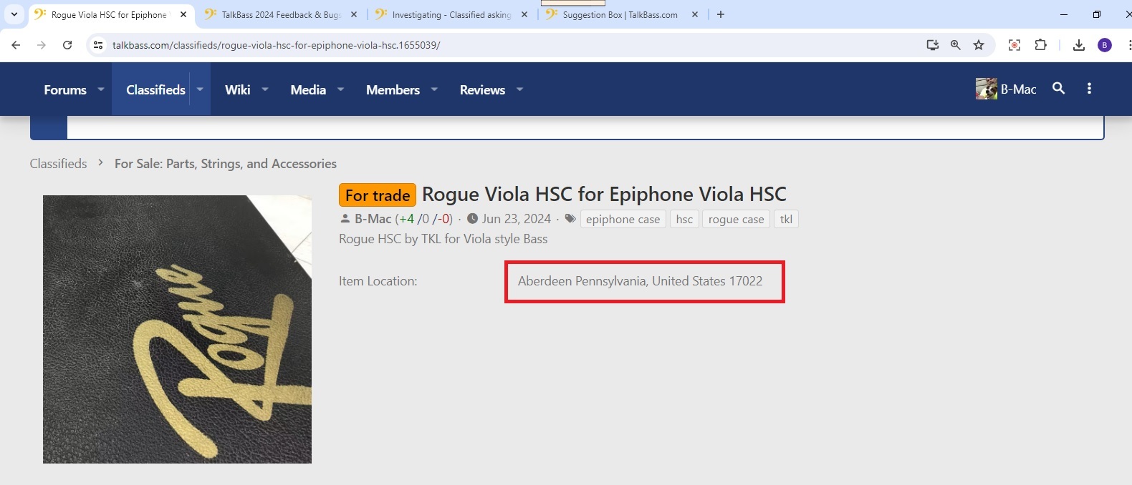Expand the Classifieds dropdown arrow
This screenshot has height=485, width=1132.
coord(200,89)
